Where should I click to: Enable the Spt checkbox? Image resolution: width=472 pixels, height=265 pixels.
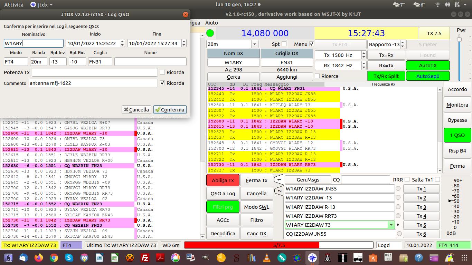[x=284, y=44]
